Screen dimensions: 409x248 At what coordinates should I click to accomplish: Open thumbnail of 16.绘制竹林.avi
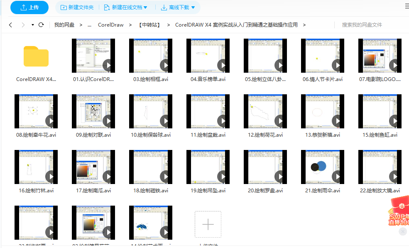[x=36, y=167]
